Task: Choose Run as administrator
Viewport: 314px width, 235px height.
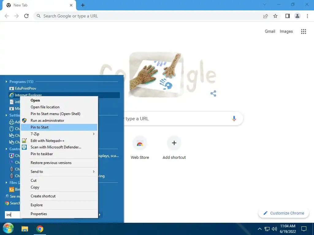Action: (x=59, y=121)
